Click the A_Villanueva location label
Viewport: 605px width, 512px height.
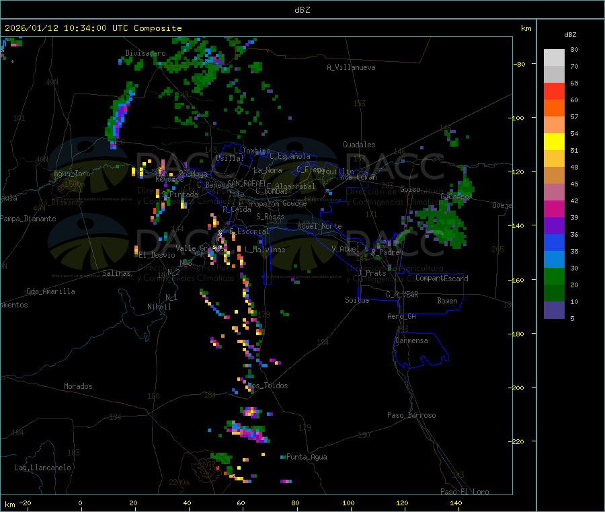351,67
